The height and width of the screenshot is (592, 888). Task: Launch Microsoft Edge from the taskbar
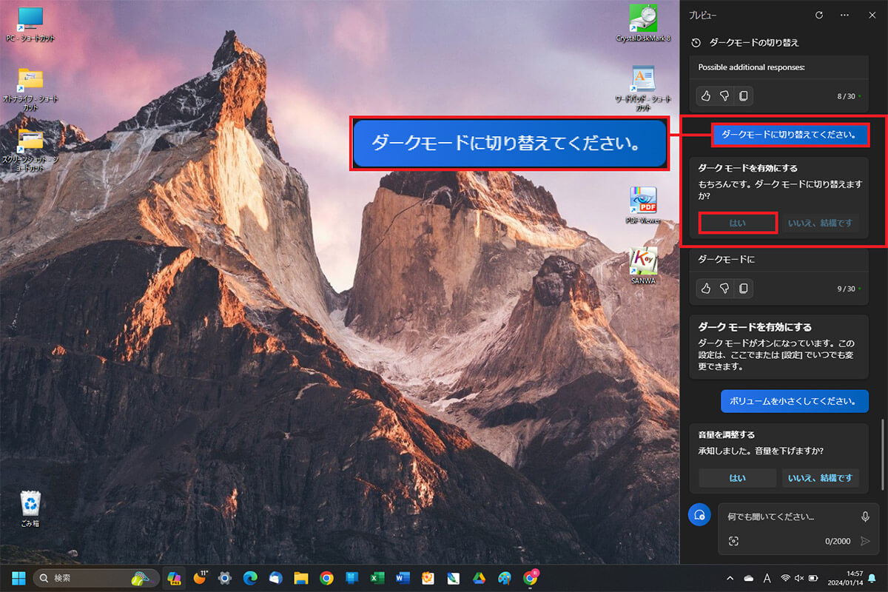coord(251,578)
